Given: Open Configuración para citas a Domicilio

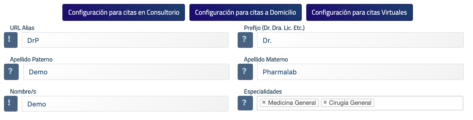Looking at the screenshot, I should pyautogui.click(x=245, y=12).
